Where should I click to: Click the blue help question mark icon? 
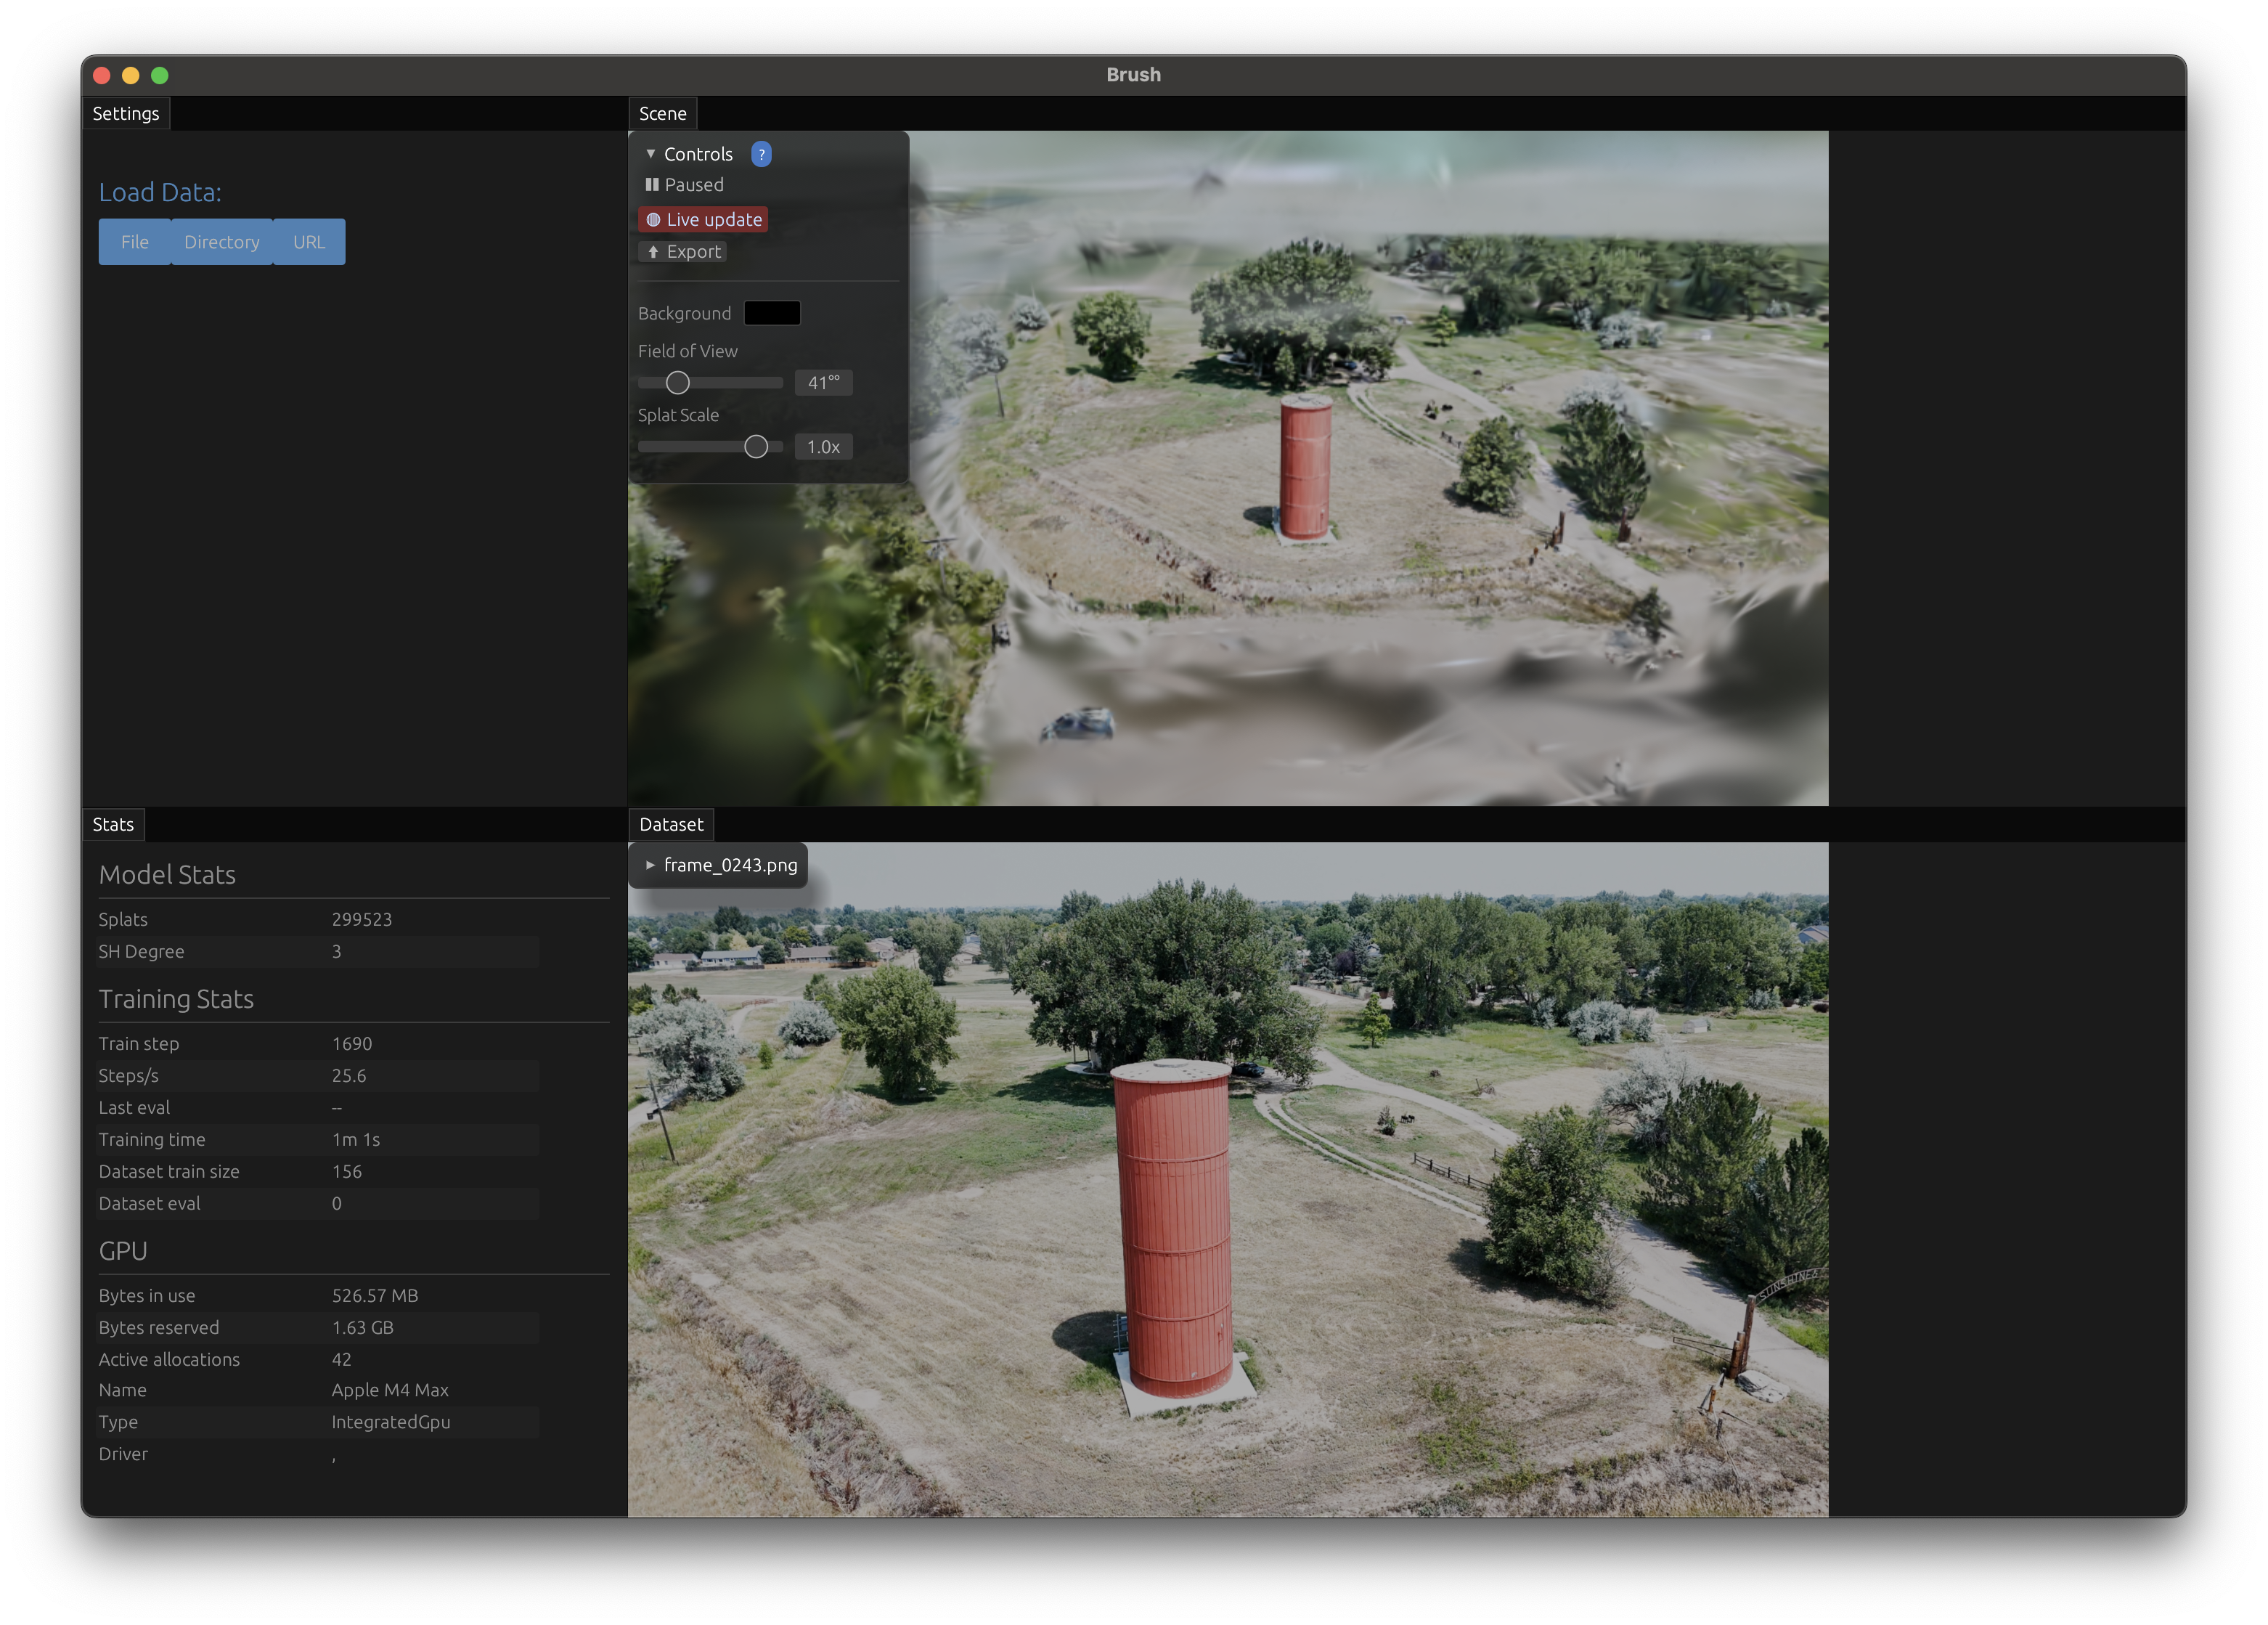point(761,154)
